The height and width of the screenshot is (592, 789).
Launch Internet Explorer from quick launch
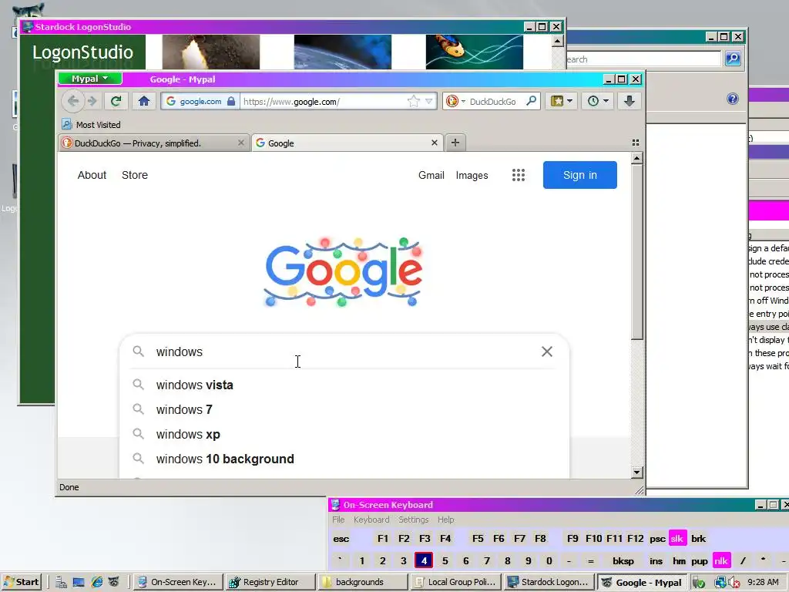[96, 582]
